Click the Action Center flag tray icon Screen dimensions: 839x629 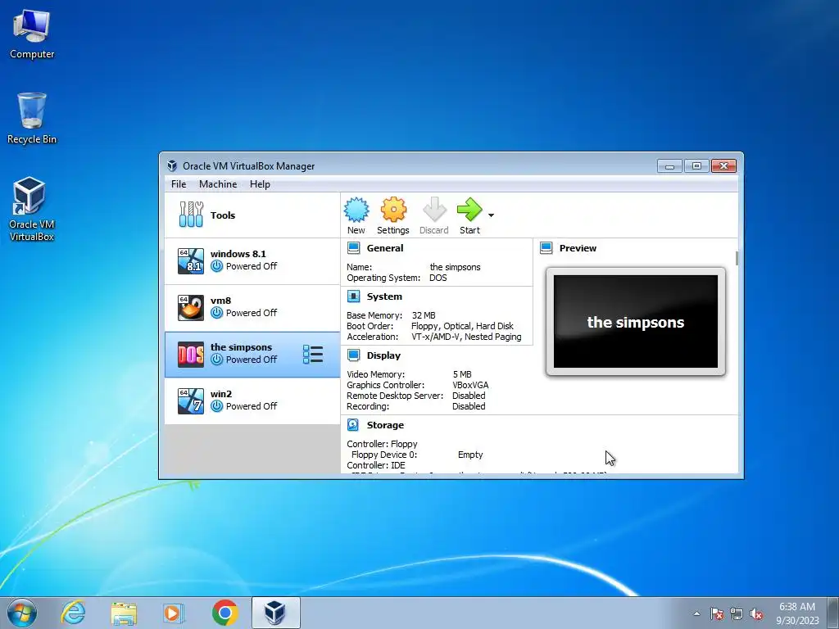click(x=717, y=613)
